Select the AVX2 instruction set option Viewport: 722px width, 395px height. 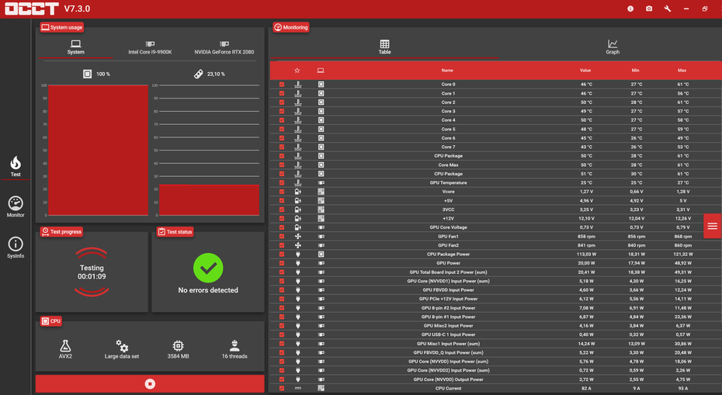click(65, 349)
